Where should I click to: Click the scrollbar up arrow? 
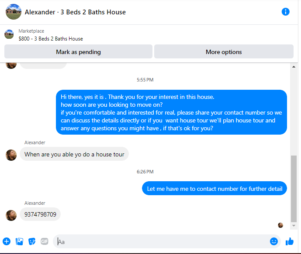[294, 67]
